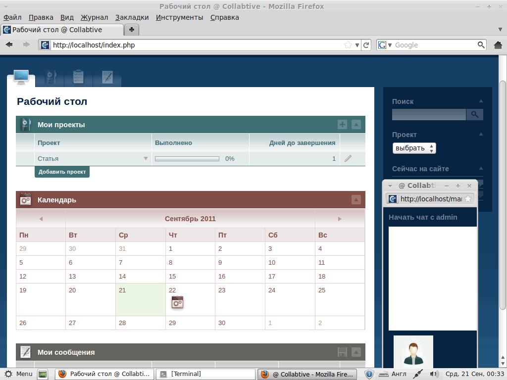Select the Рабочий стол @ Collabtive tab

point(62,30)
